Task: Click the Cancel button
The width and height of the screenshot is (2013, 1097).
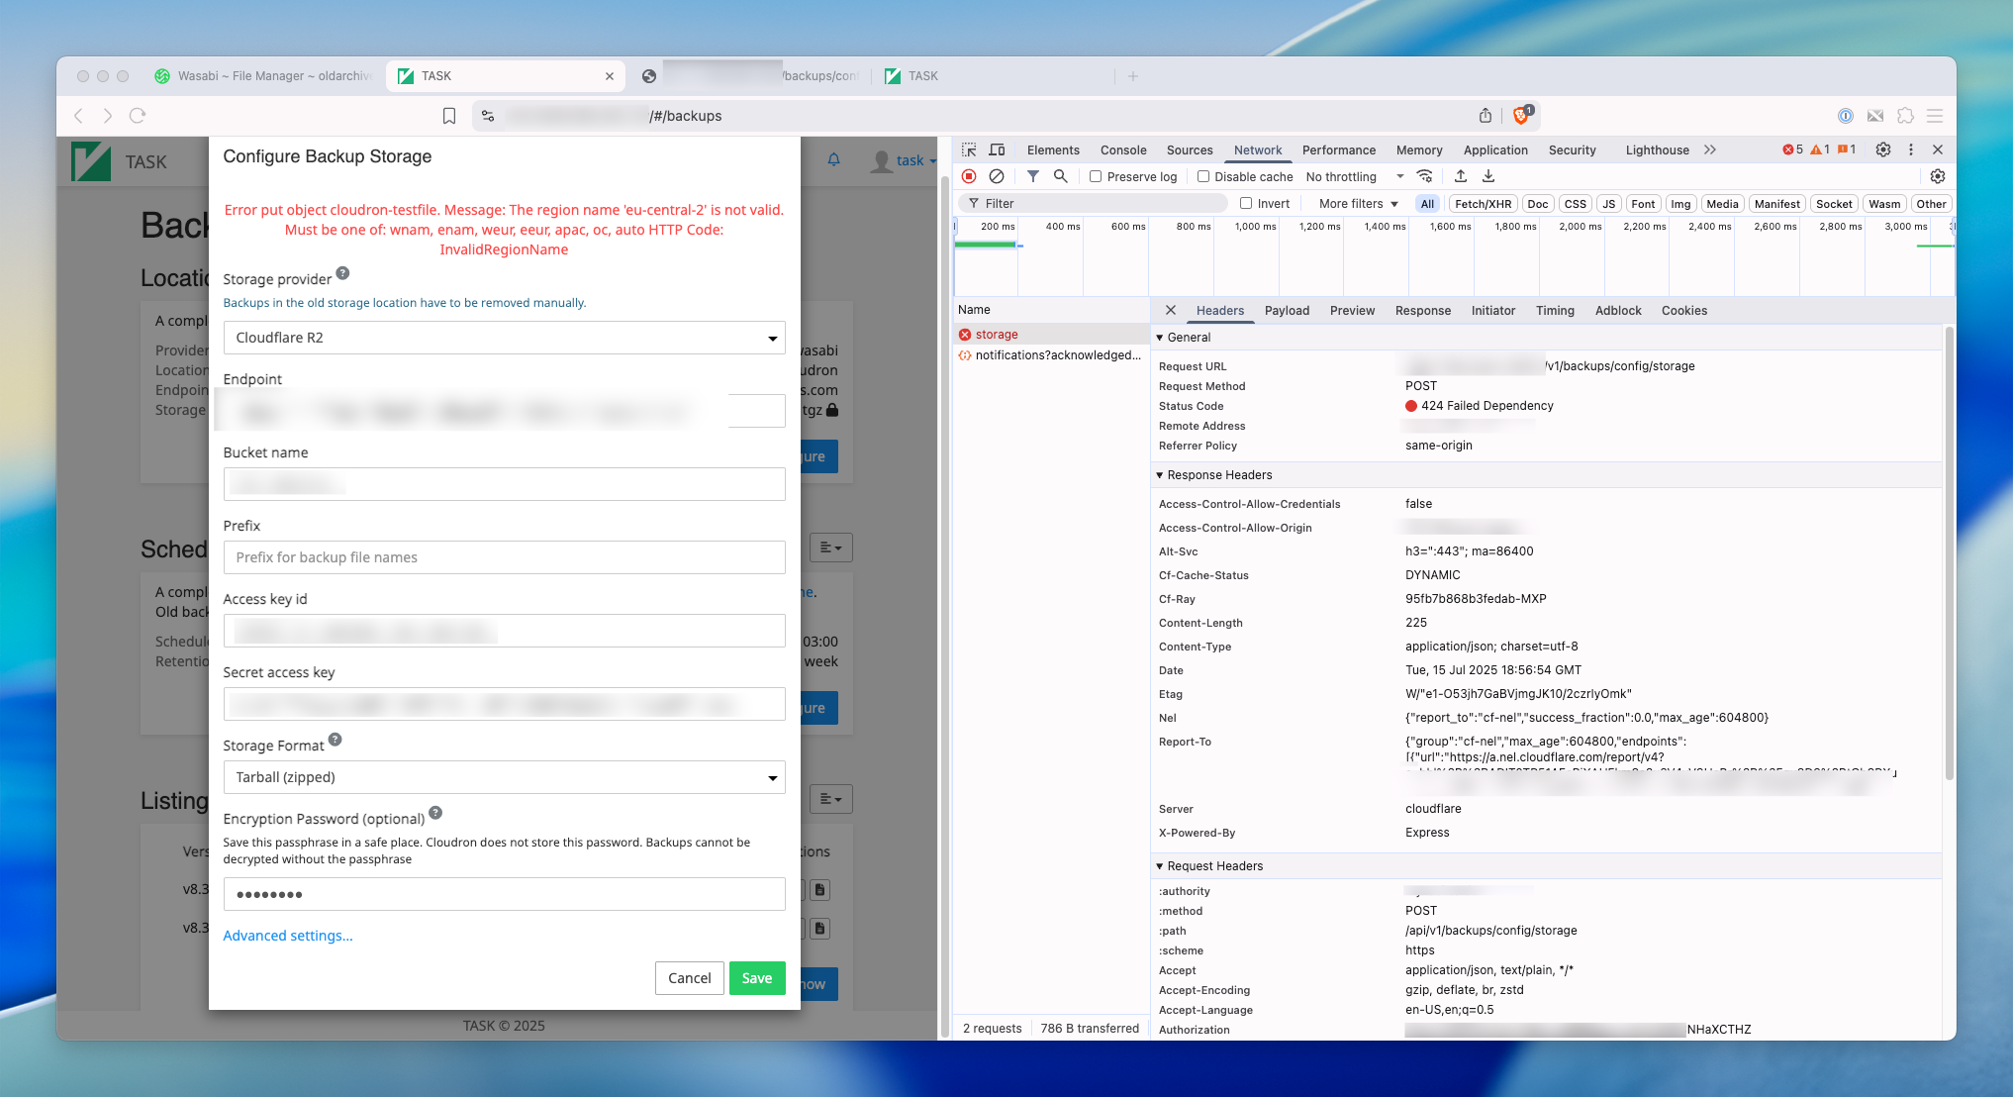Action: pyautogui.click(x=689, y=978)
